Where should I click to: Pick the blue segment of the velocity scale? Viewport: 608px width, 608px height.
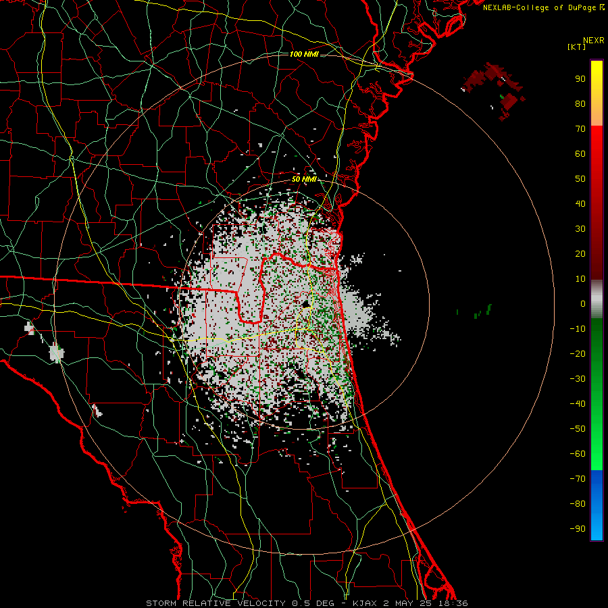pos(597,505)
